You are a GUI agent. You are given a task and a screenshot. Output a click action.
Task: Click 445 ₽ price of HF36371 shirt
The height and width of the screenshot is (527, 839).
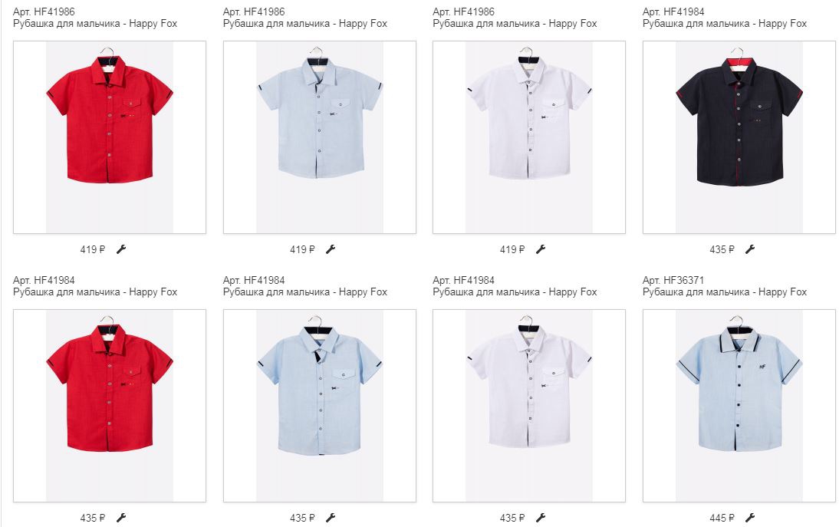(x=722, y=518)
